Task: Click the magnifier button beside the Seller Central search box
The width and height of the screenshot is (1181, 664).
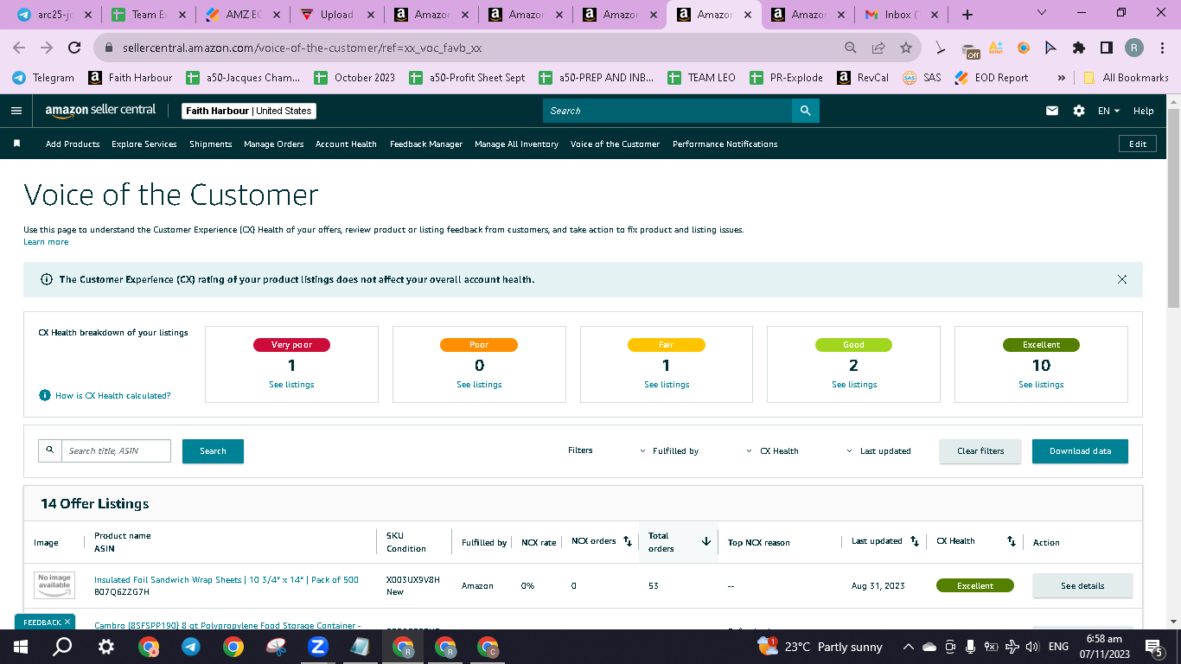Action: tap(806, 111)
